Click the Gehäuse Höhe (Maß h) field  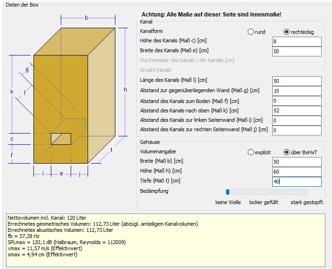click(x=297, y=172)
